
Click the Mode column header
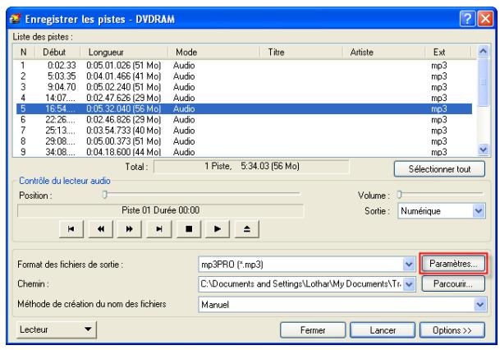pos(213,52)
